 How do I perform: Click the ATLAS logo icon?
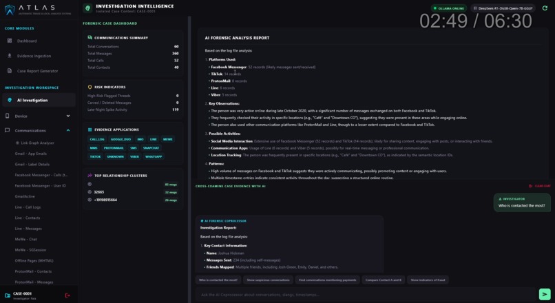10,10
